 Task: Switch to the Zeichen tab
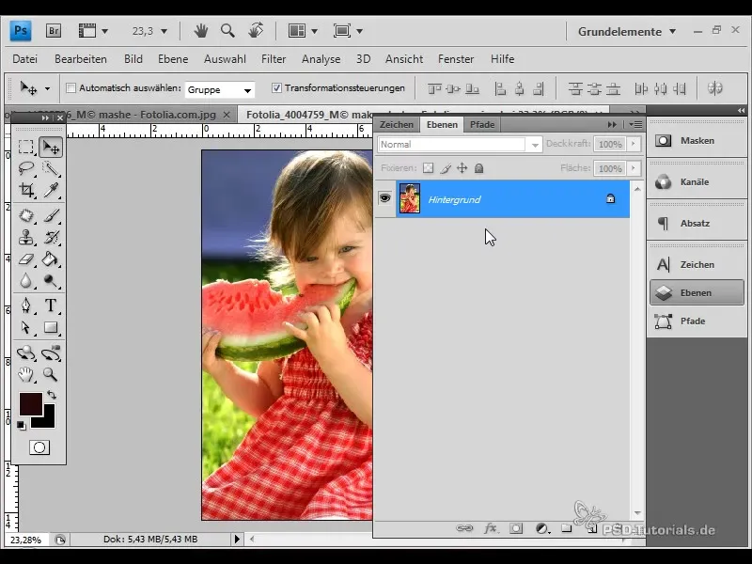click(397, 125)
